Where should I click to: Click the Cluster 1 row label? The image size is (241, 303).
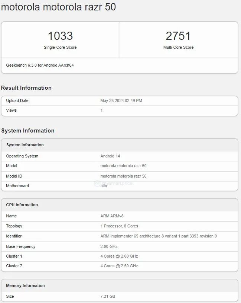click(14, 256)
